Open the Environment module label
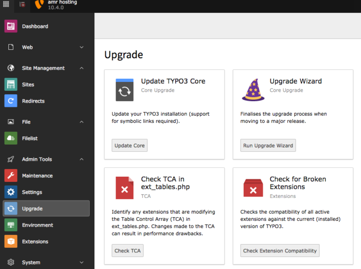 coord(37,225)
